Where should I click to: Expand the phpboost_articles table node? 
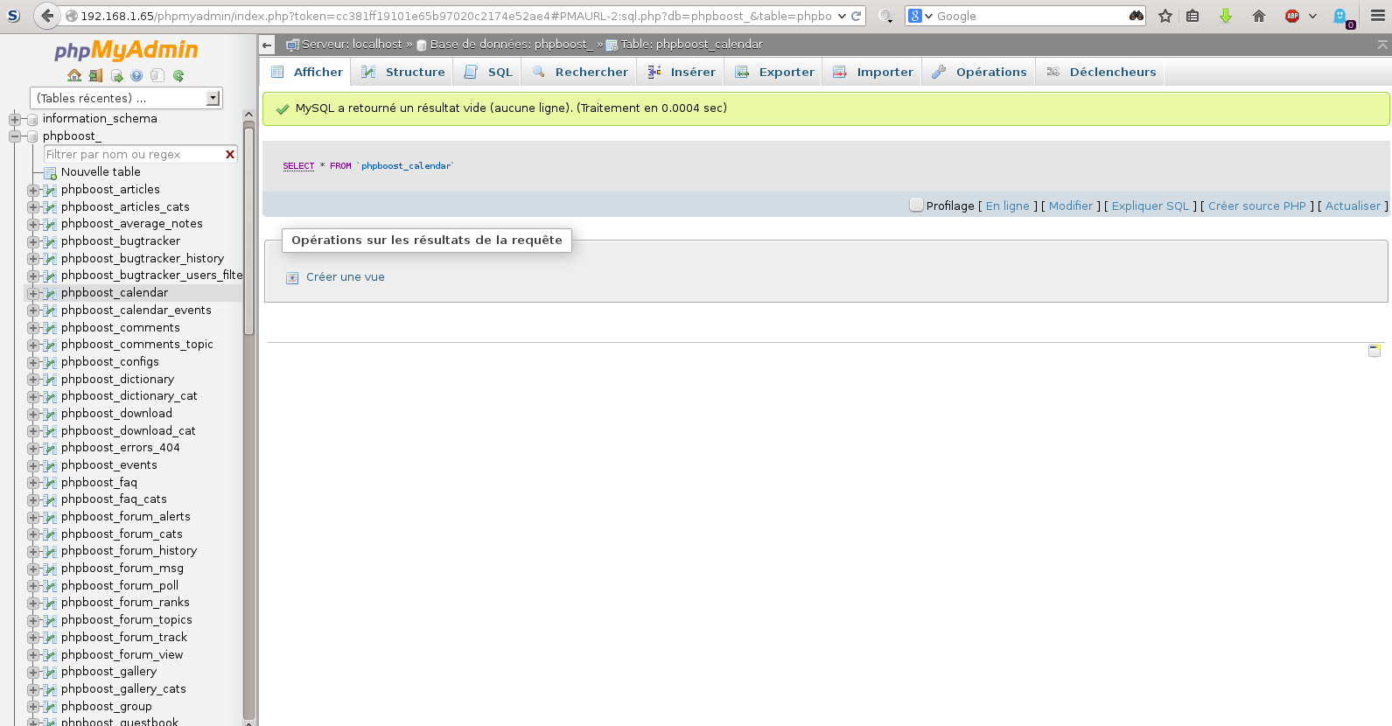click(32, 190)
